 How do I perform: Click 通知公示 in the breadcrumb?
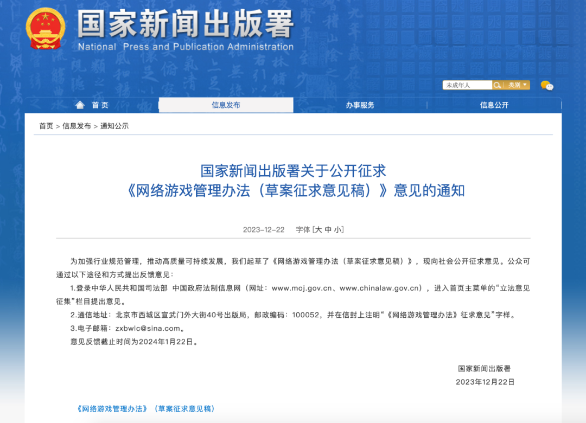(116, 125)
